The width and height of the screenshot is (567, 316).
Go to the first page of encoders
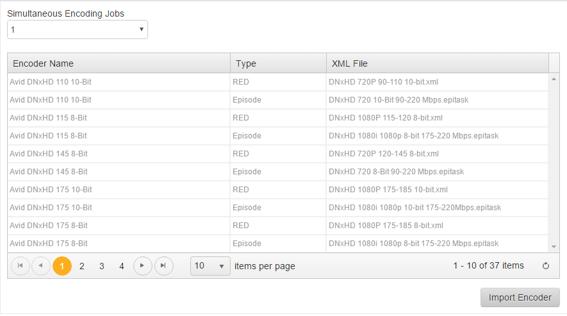click(x=21, y=266)
